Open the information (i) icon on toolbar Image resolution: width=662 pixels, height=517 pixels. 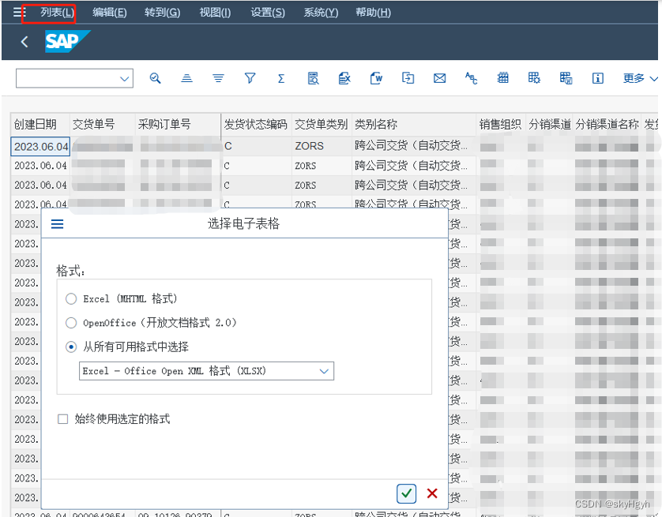597,78
